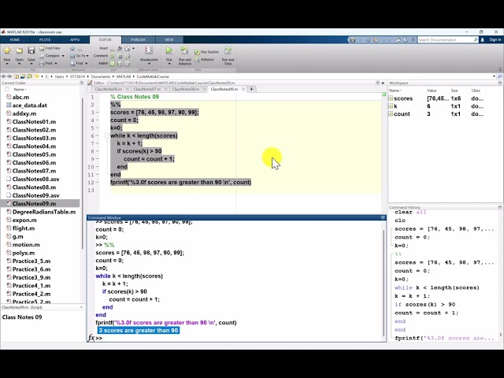
Task: Add a new editor tab with plus button
Action: [x=252, y=89]
